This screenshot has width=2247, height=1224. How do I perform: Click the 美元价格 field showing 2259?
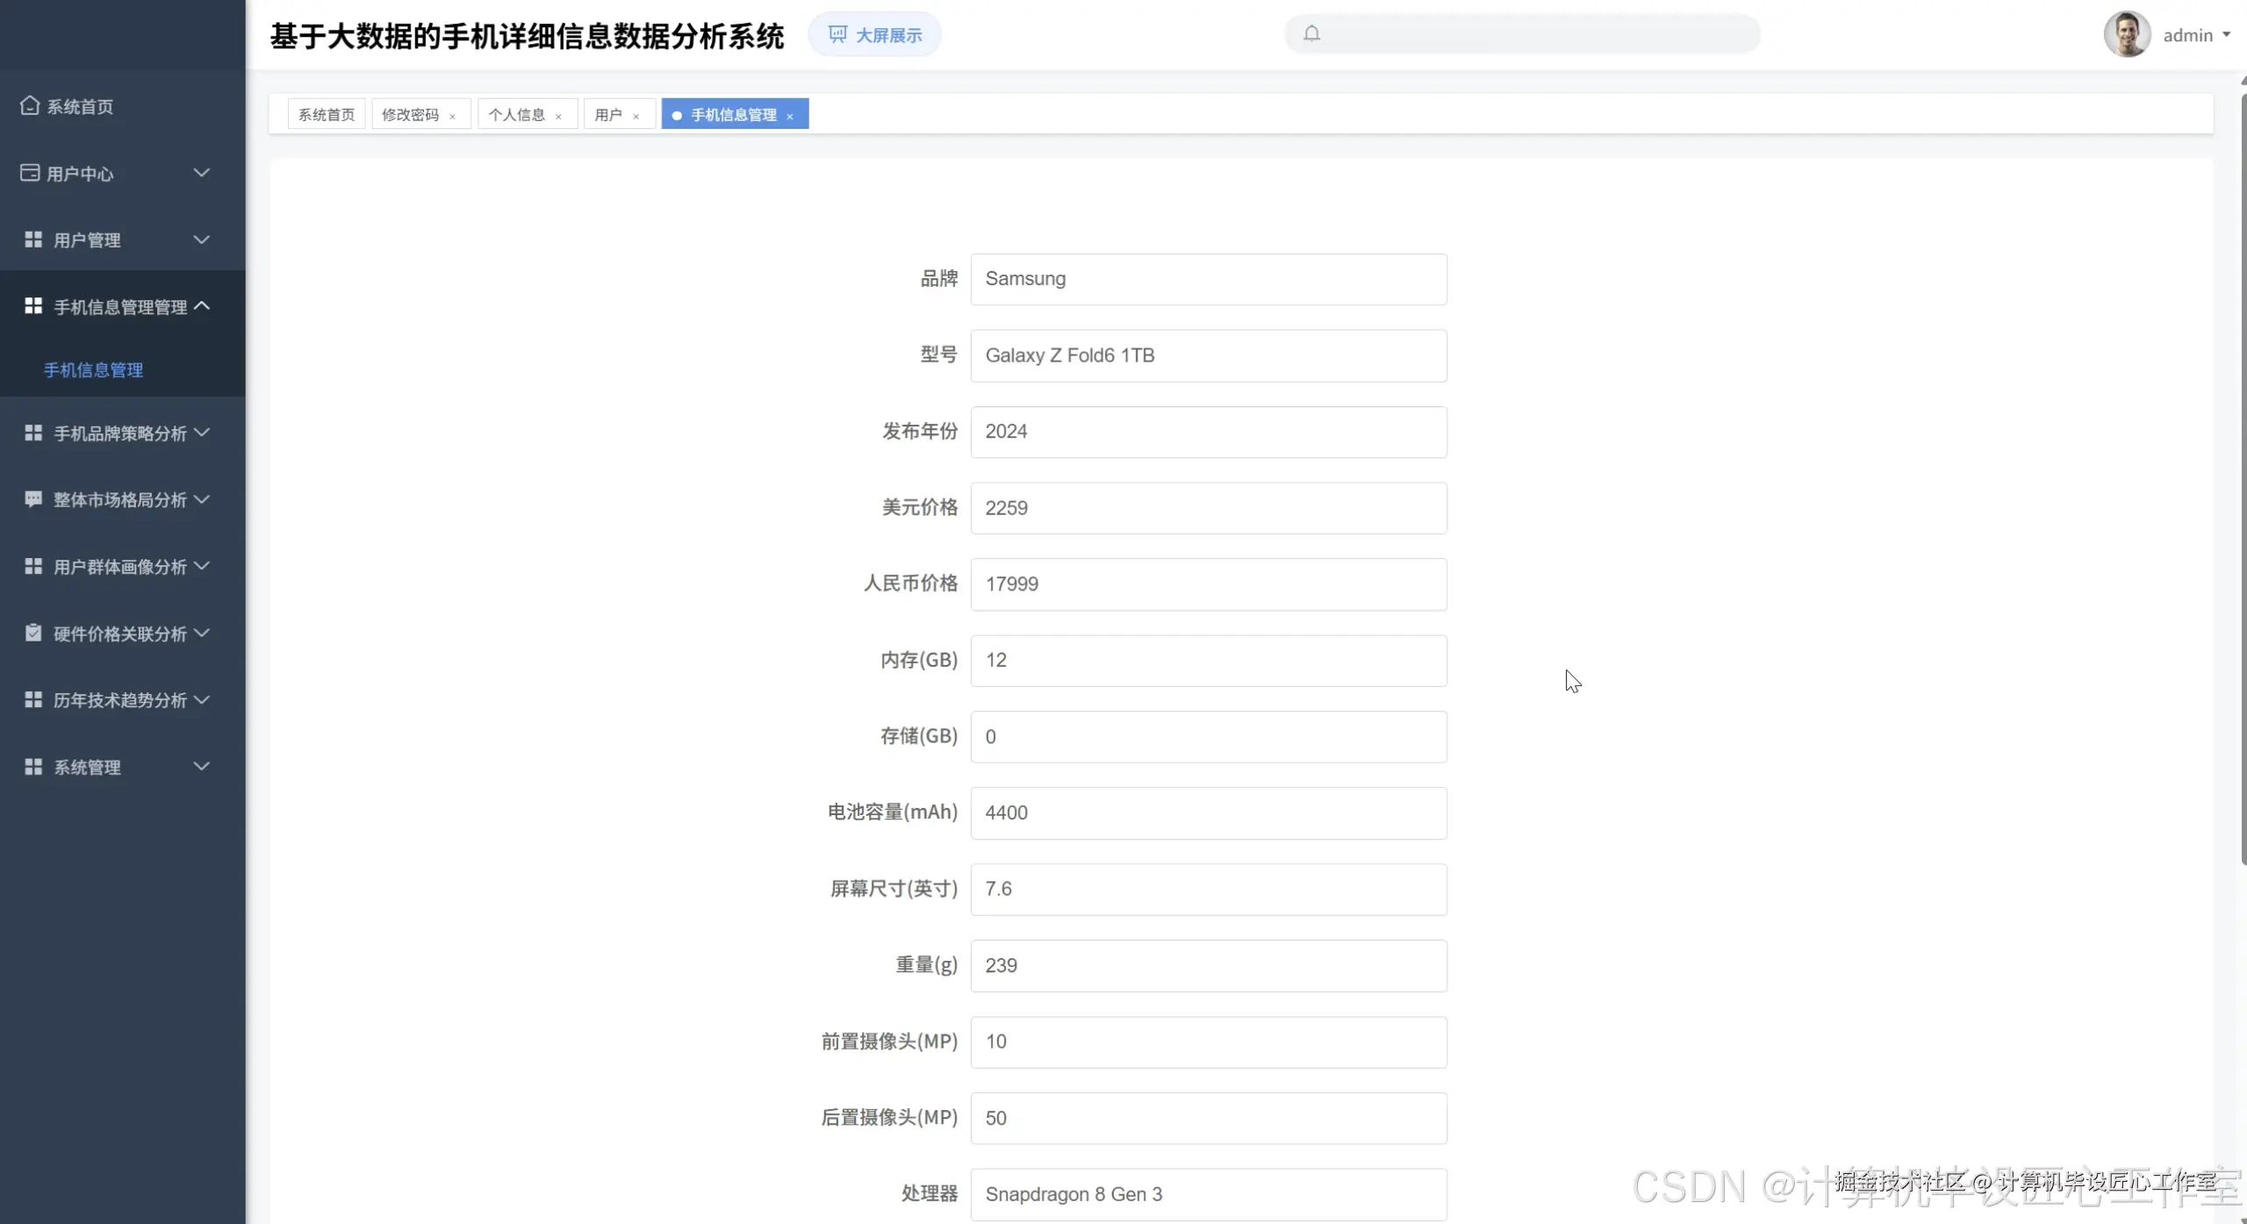1209,508
